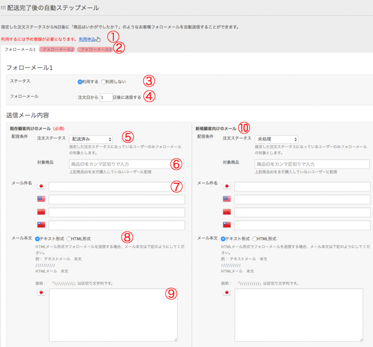Click the Japan flag beside new customer mail body
373x347 pixels.
(227, 293)
